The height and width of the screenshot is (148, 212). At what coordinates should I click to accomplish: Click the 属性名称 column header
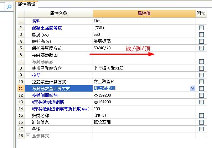pyautogui.click(x=59, y=13)
